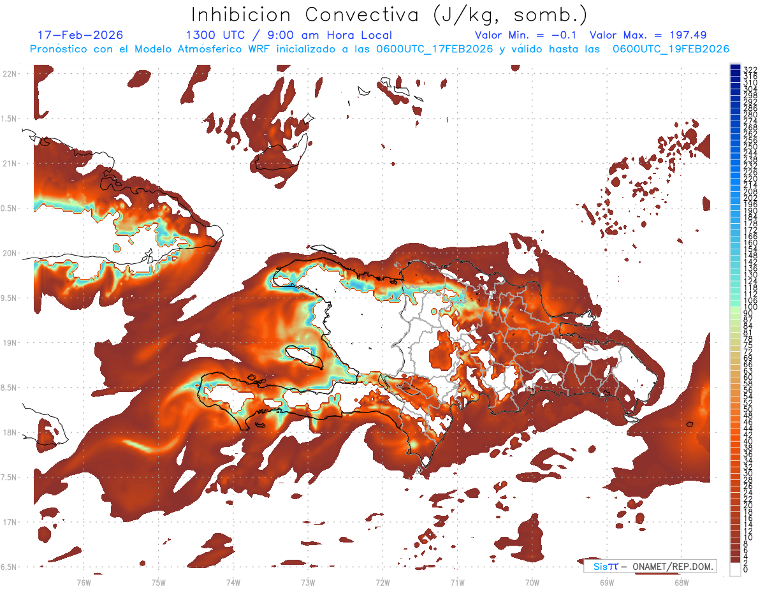Click the "0.5N" latitude label
Screen dimensions: 765x591
tap(10, 208)
